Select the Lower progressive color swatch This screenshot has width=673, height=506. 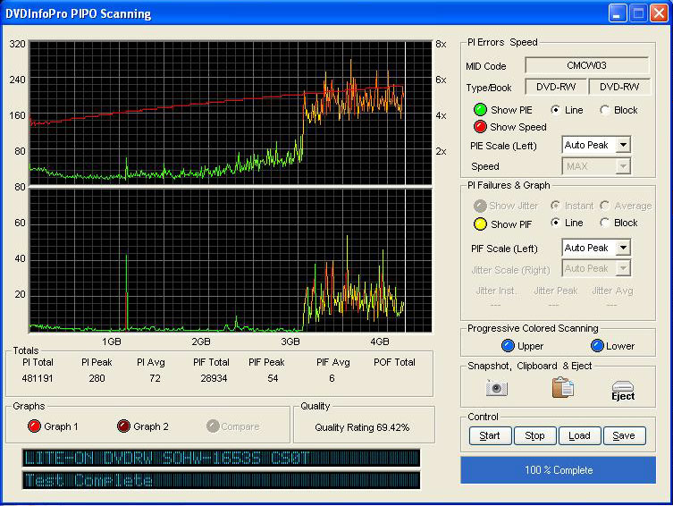(597, 345)
